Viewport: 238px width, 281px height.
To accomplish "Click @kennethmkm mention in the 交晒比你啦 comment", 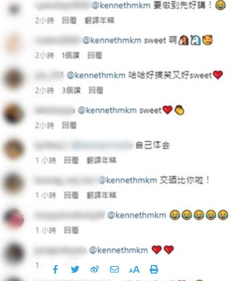I will pyautogui.click(x=128, y=180).
